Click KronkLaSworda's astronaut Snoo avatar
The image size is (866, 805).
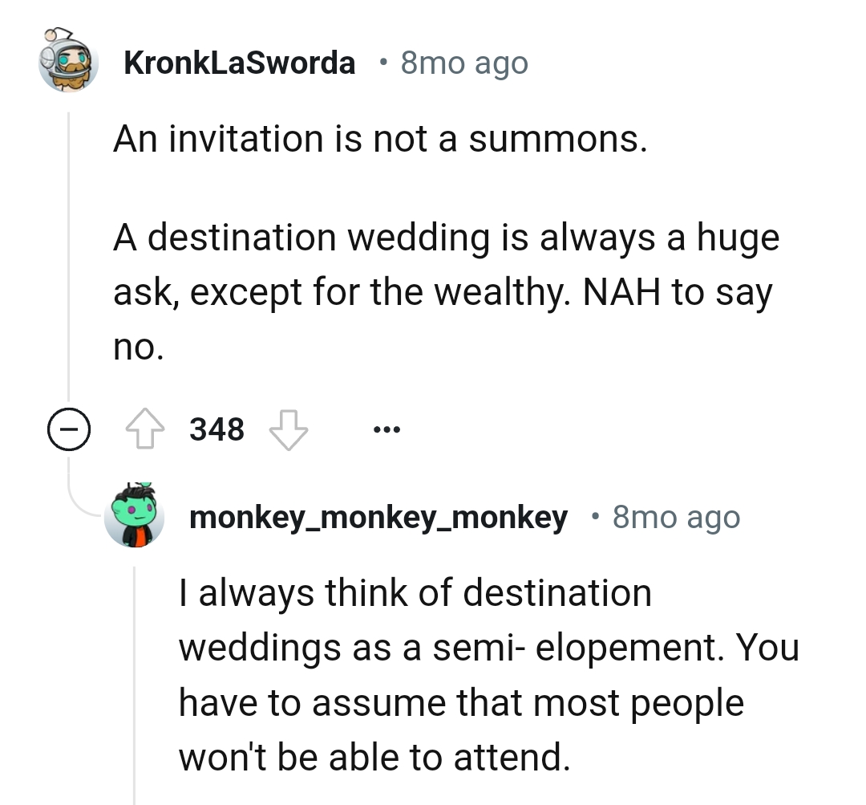(x=68, y=62)
